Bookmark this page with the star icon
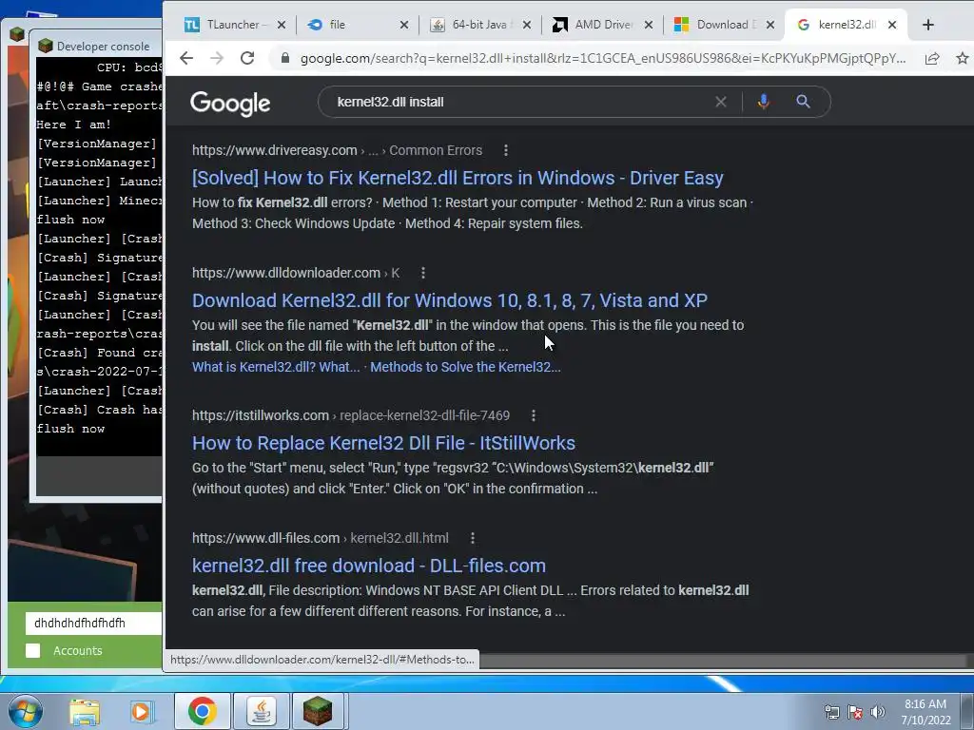The height and width of the screenshot is (730, 974). pos(963,58)
